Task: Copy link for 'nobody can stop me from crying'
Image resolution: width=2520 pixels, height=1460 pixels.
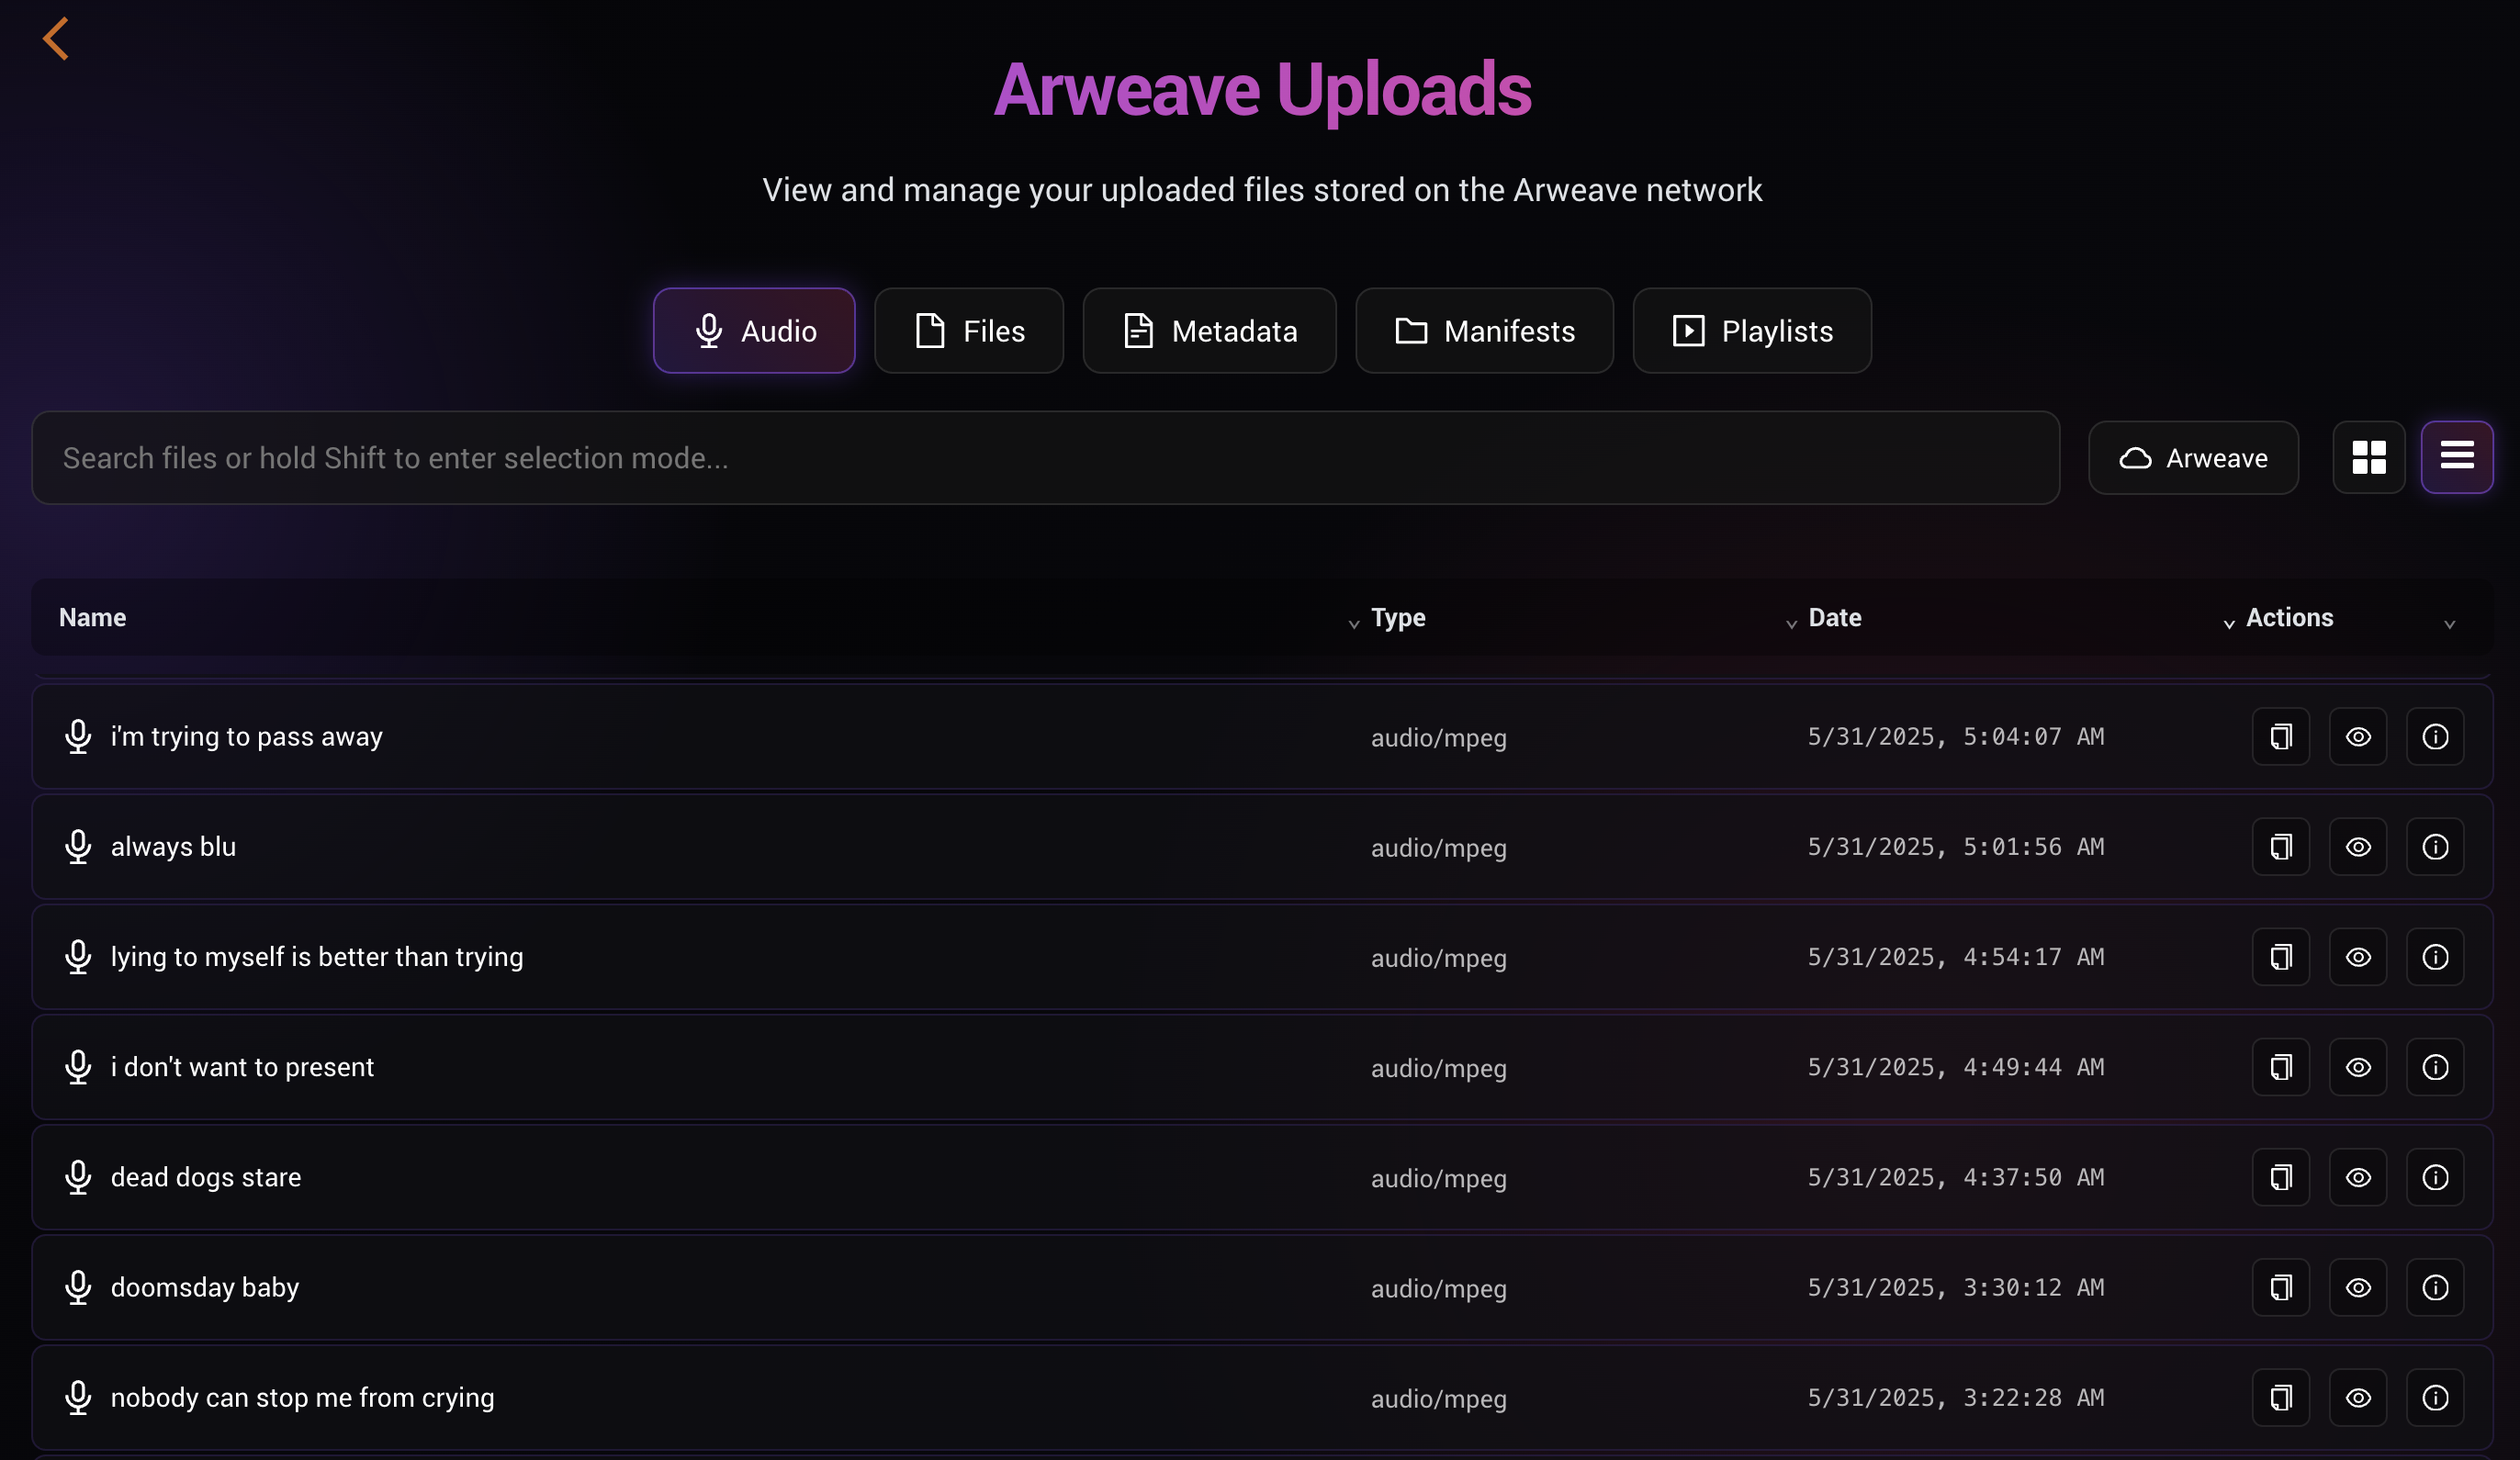Action: pos(2280,1397)
